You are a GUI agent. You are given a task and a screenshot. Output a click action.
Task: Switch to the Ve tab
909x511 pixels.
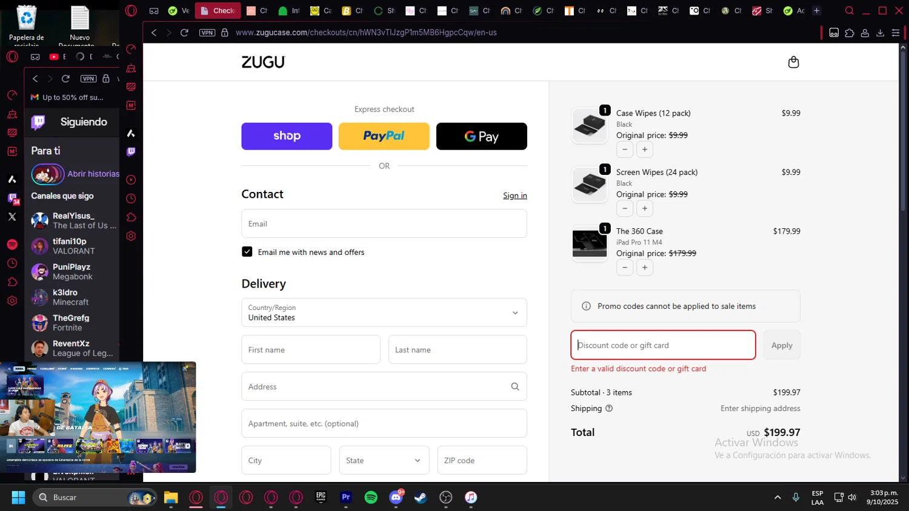point(179,10)
